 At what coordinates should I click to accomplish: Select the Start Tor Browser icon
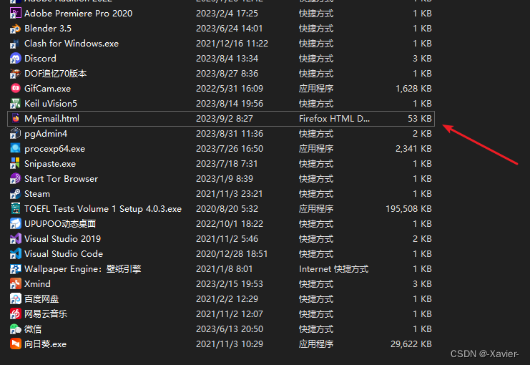click(15, 179)
